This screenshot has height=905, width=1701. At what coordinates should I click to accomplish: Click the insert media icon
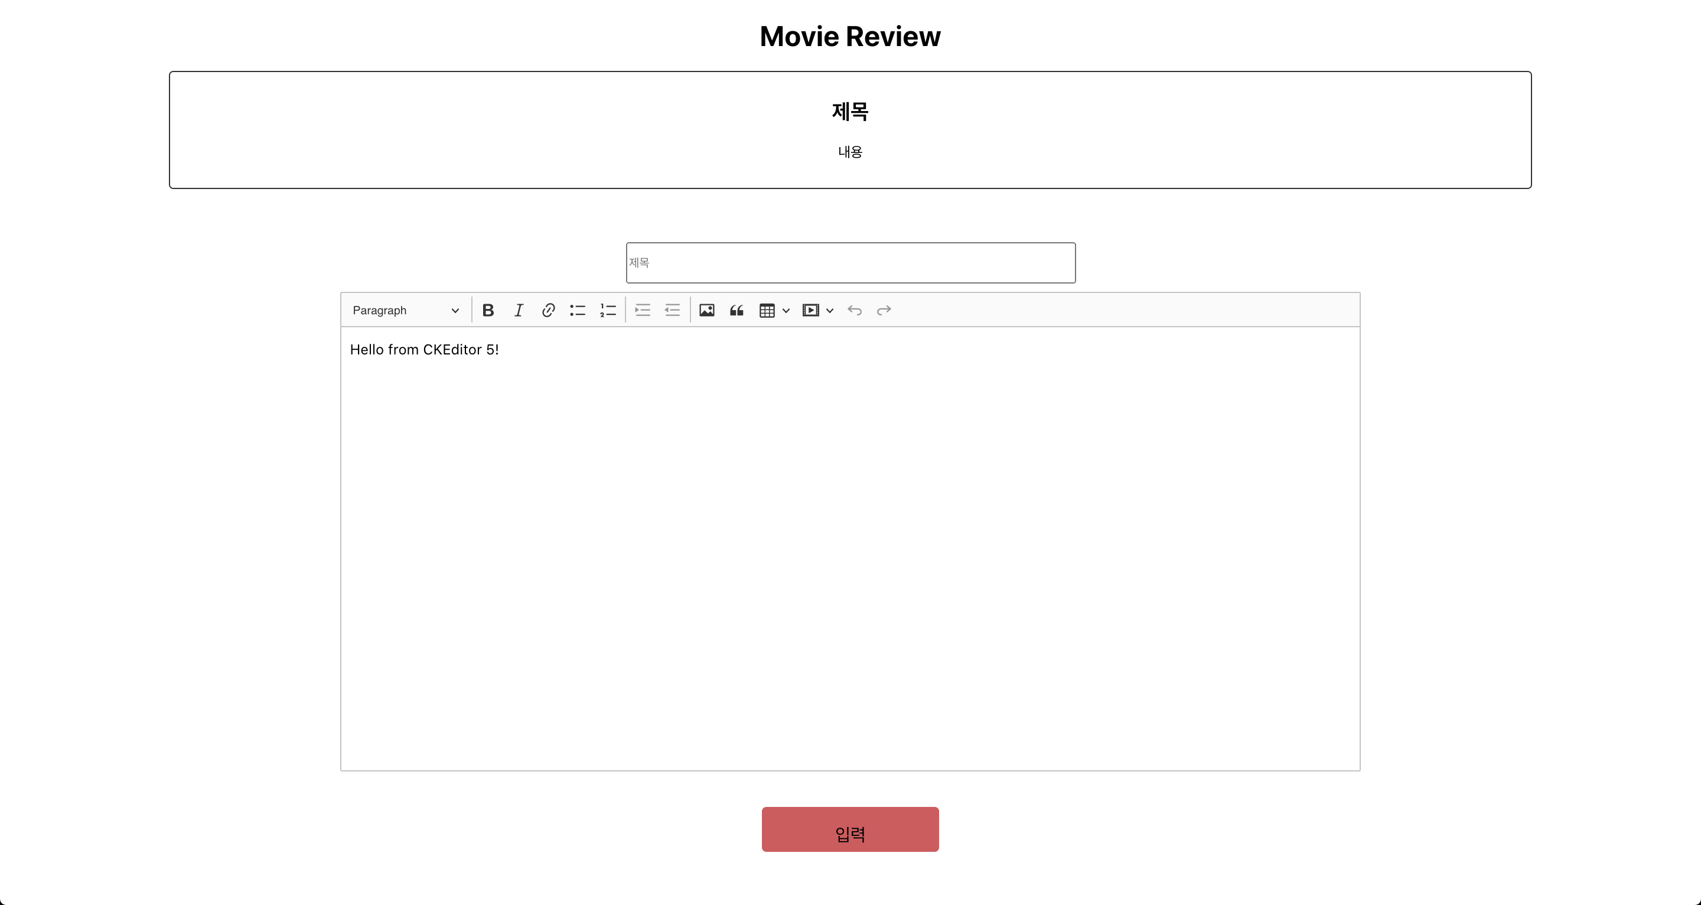(x=810, y=311)
